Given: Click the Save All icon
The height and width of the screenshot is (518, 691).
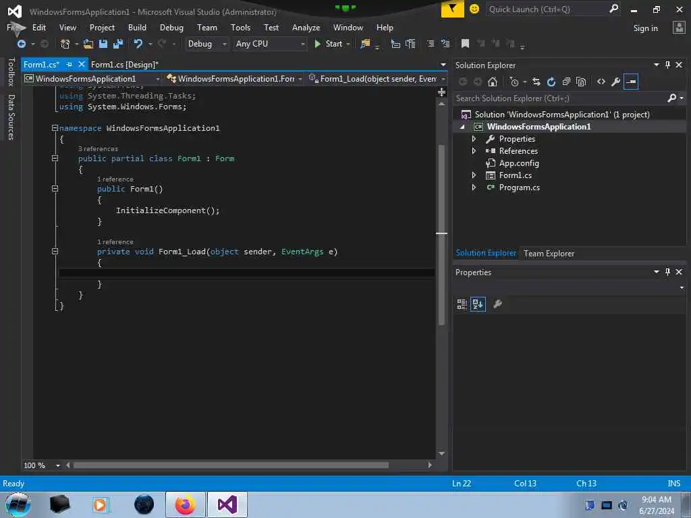Looking at the screenshot, I should pyautogui.click(x=118, y=44).
